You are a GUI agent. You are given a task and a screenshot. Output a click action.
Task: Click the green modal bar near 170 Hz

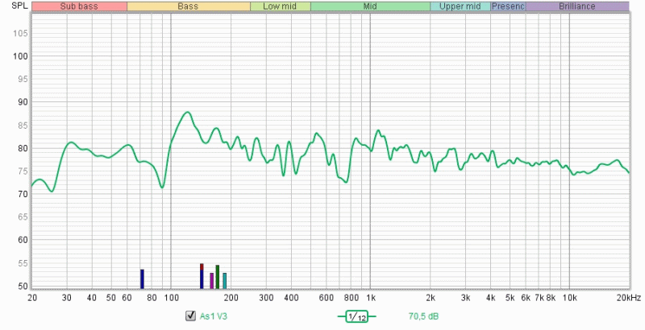point(218,277)
